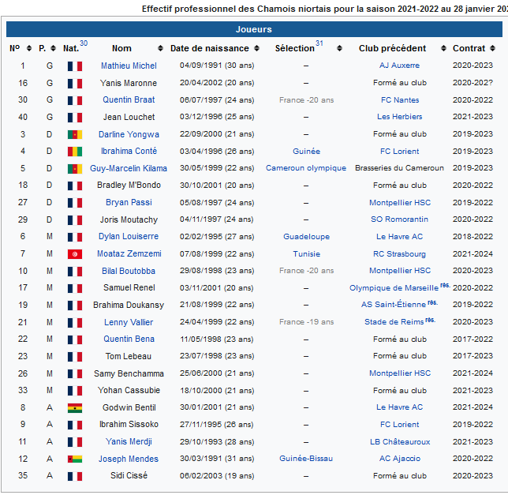Select contract 2021-2024 in Zemzemi row
This screenshot has width=508, height=495.
tap(473, 254)
